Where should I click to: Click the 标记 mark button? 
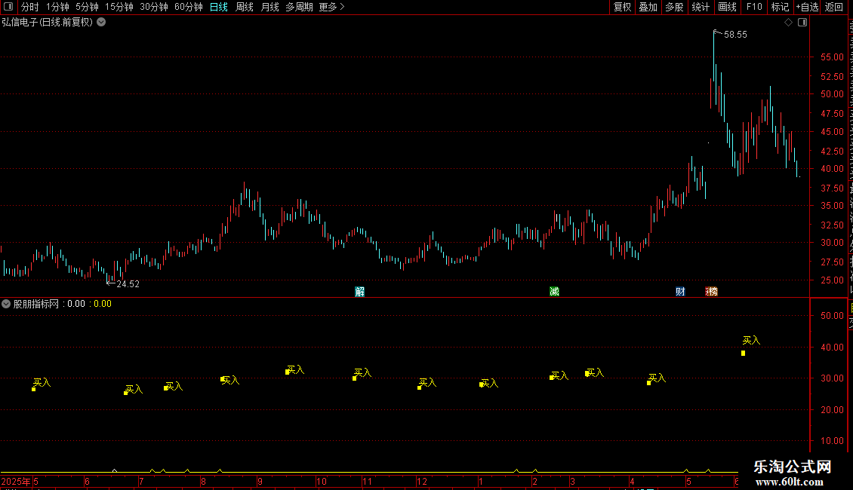tap(780, 7)
